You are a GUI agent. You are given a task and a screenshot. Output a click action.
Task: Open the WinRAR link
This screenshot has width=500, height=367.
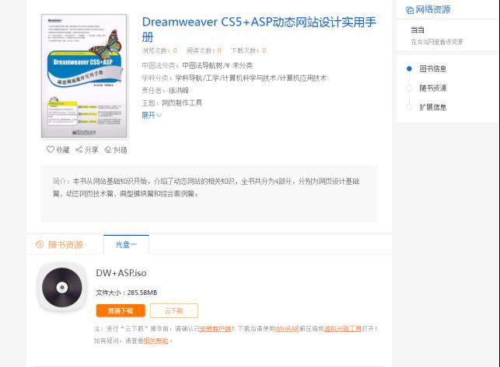coord(286,329)
